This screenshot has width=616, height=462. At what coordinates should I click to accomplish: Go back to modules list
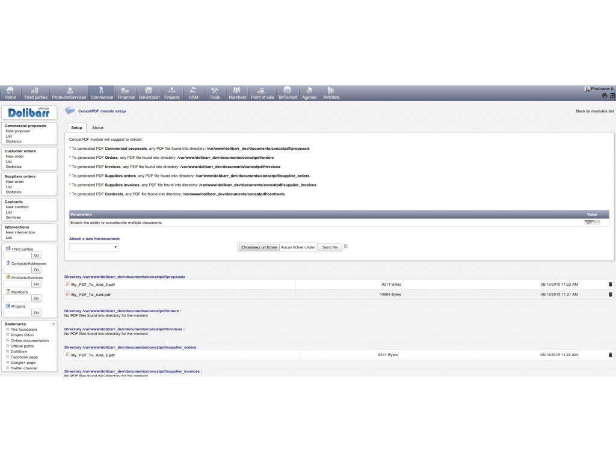coord(595,111)
